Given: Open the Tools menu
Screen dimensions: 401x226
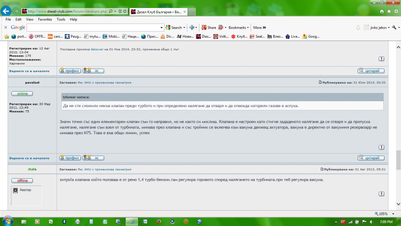Looking at the screenshot, I should click(61, 19).
